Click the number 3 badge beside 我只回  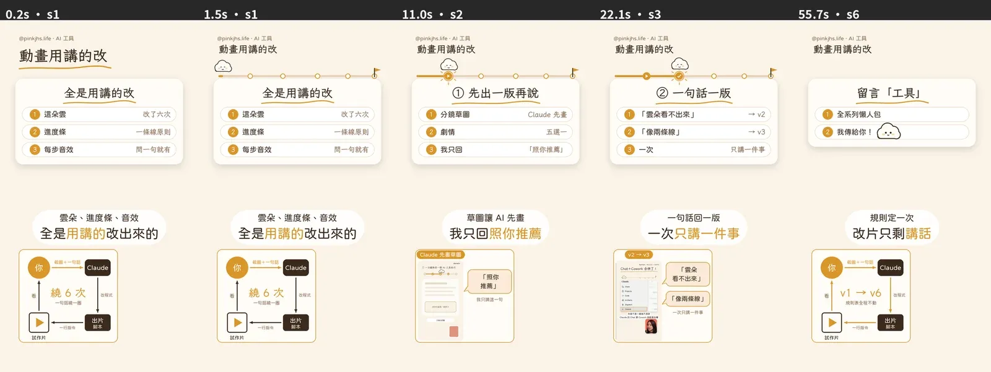(431, 149)
